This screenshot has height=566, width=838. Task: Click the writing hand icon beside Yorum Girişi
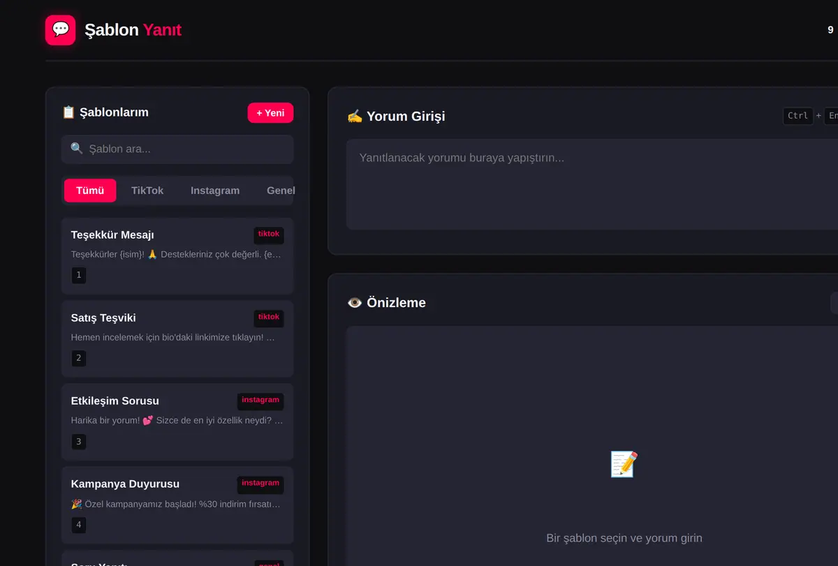coord(355,116)
